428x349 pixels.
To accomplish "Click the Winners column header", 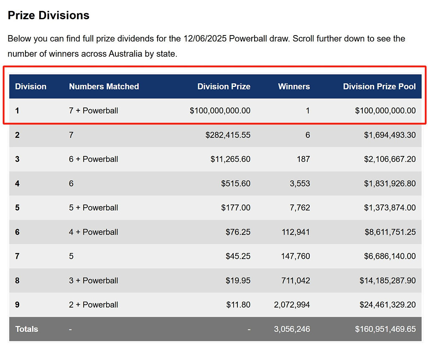I will coord(294,87).
